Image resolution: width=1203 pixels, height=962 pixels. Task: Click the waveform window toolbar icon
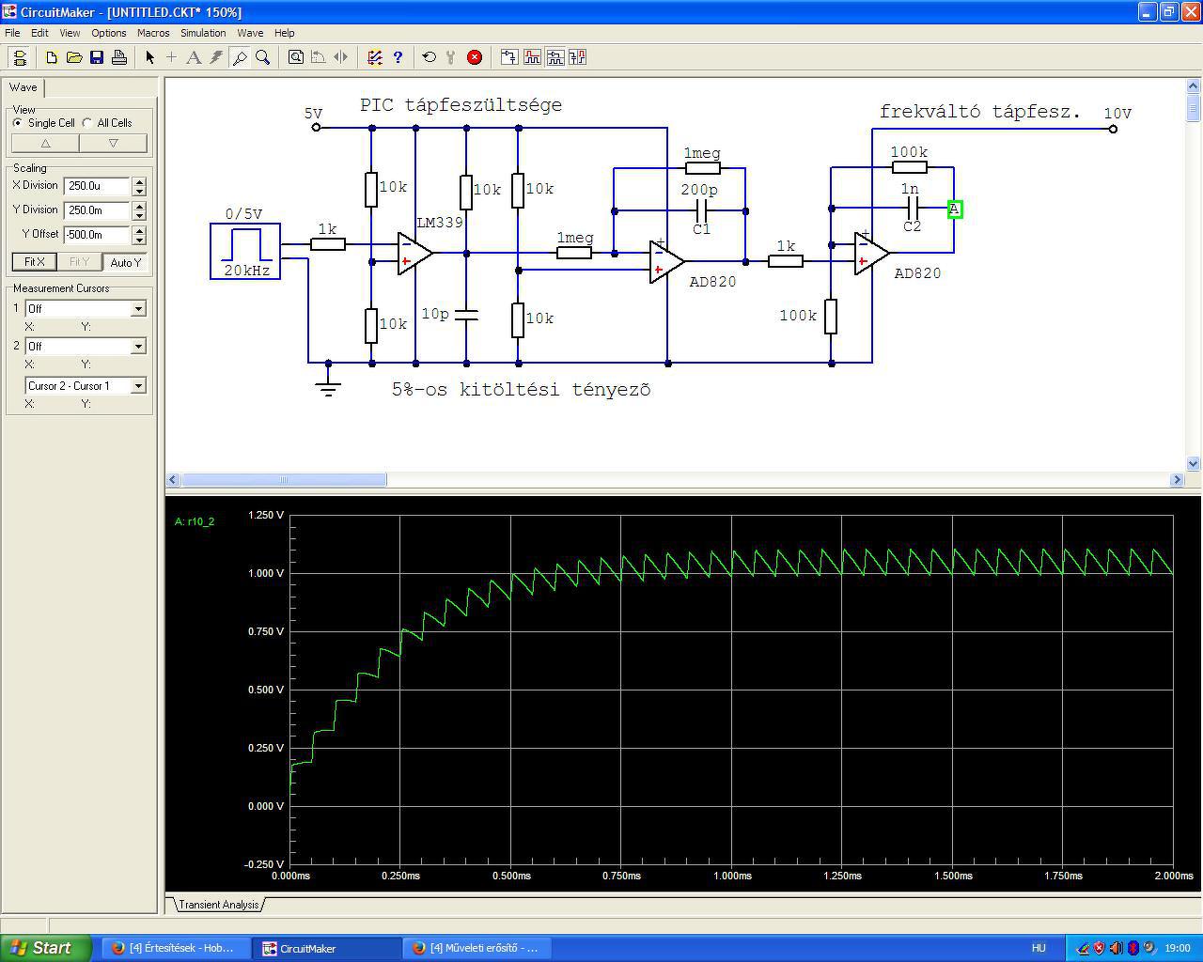(532, 57)
